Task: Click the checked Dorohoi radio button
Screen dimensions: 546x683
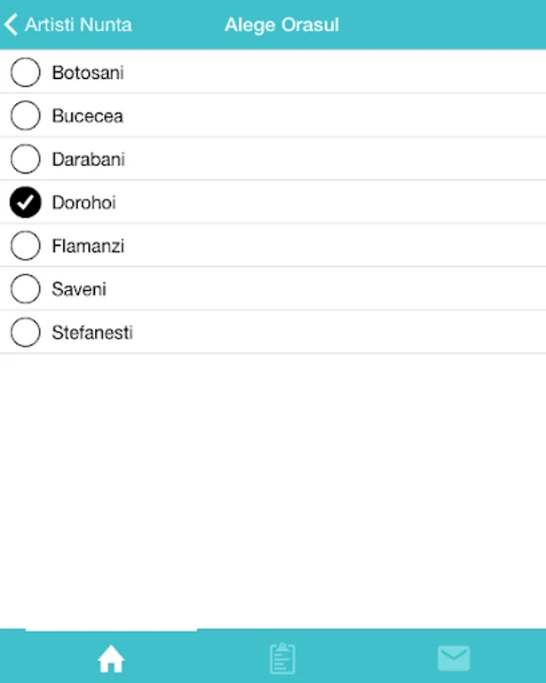Action: pos(26,203)
